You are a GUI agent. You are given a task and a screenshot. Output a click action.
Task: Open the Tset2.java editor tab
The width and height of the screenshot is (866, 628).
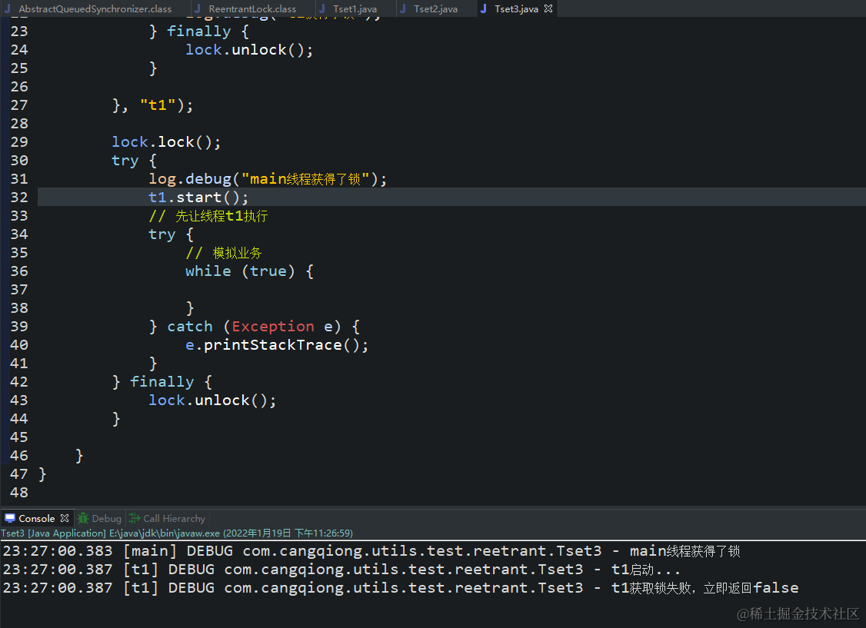[435, 8]
